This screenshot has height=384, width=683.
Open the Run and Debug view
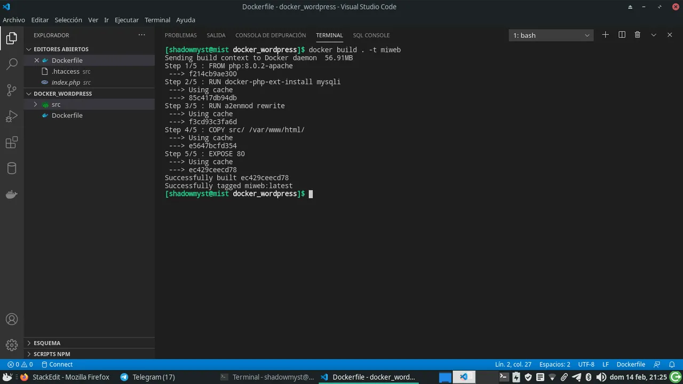coord(12,116)
